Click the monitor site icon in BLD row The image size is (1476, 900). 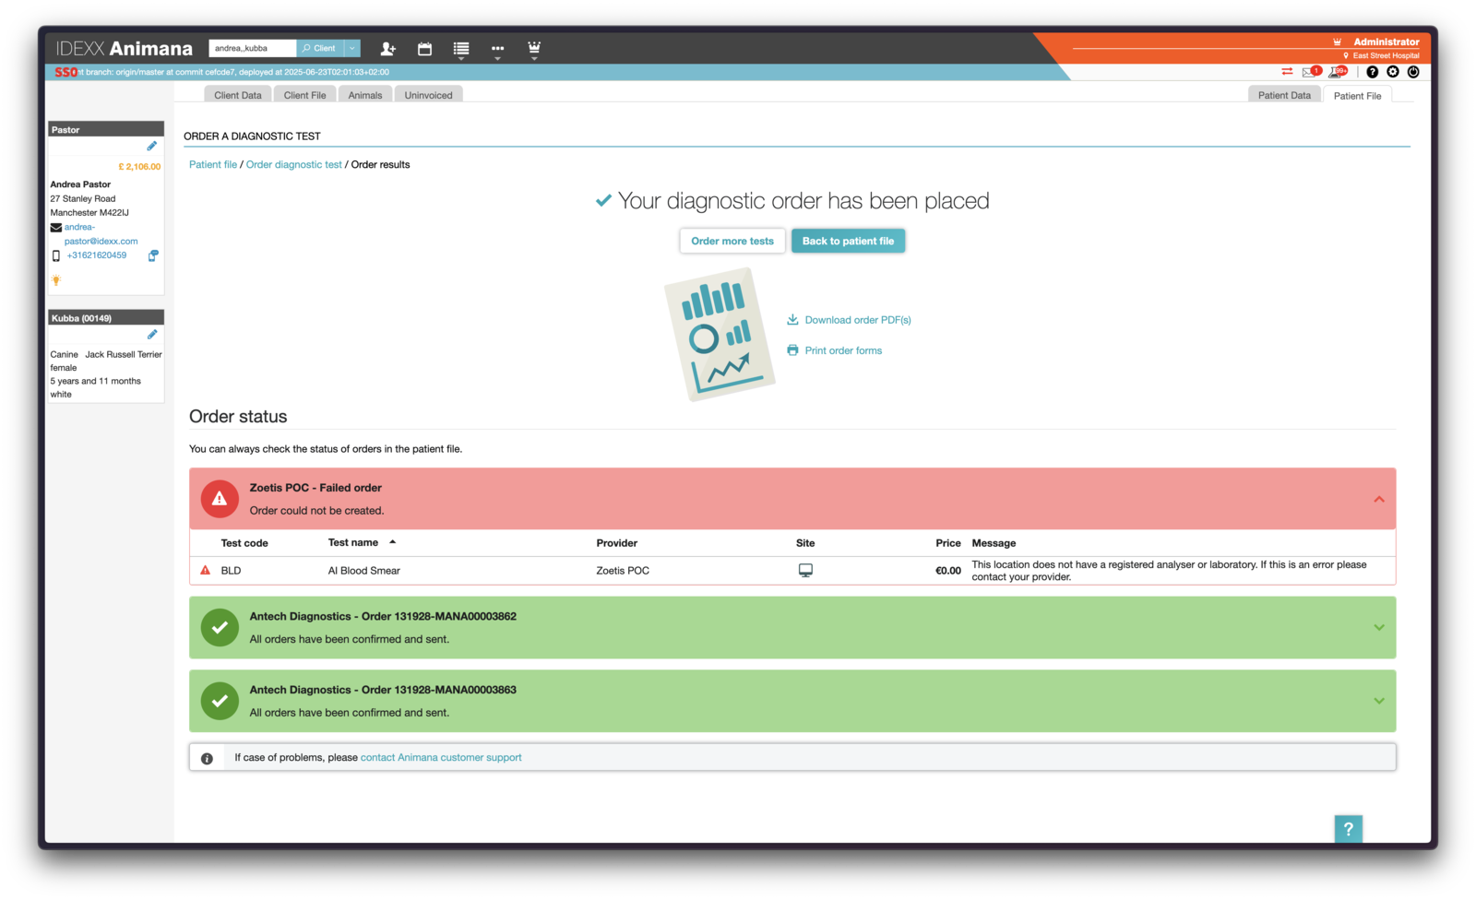[805, 571]
